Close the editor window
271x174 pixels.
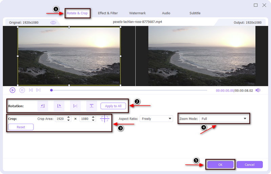[x=264, y=5]
